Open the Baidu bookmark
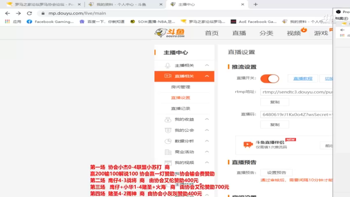The width and height of the screenshot is (350, 197). point(102,21)
